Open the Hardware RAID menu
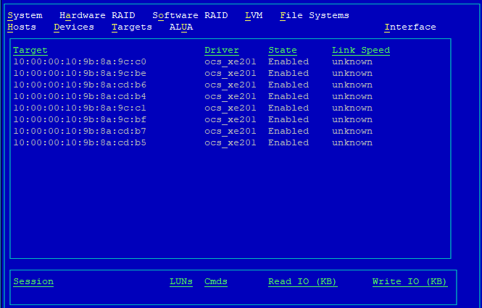The height and width of the screenshot is (308, 482). click(97, 15)
